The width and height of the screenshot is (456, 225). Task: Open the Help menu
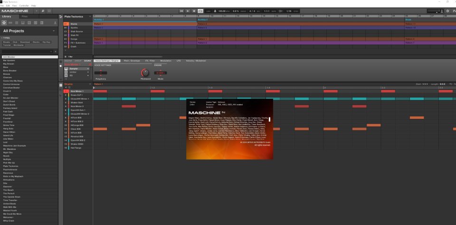pos(33,6)
